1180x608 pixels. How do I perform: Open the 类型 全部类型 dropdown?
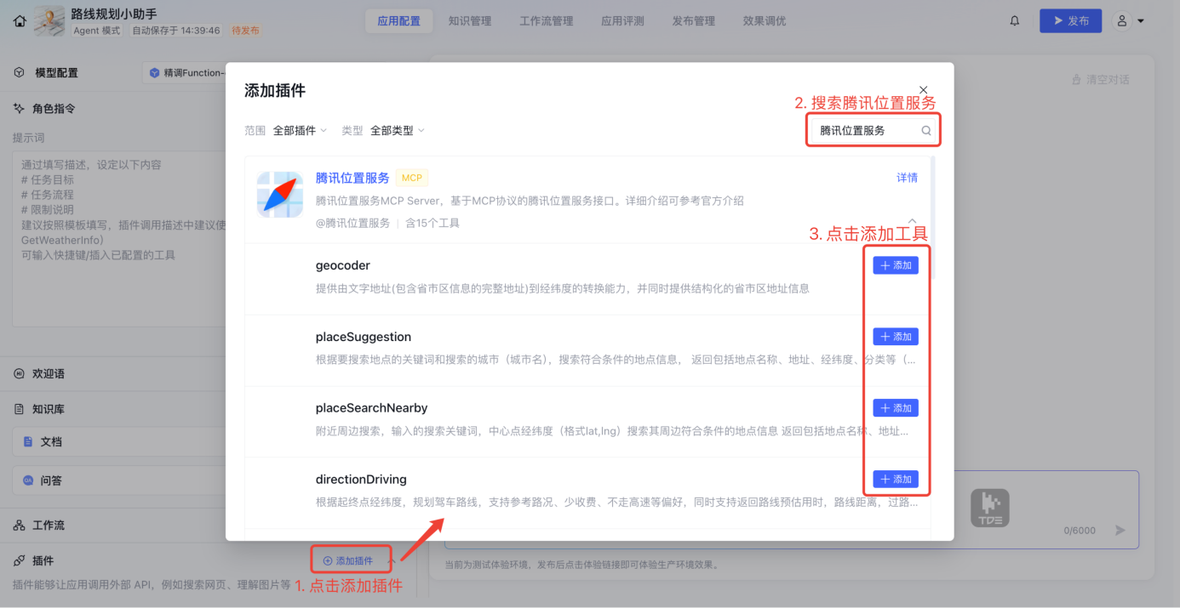point(397,131)
